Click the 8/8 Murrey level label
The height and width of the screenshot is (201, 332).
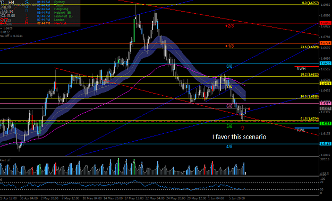coord(229,66)
